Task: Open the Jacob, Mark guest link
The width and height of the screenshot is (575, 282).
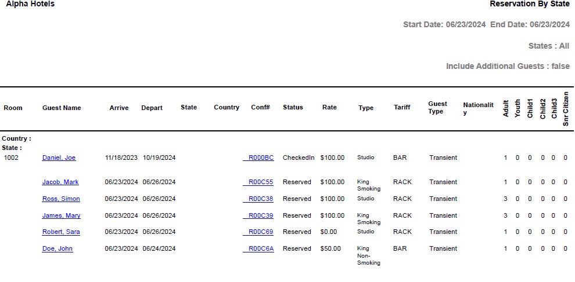Action: [x=60, y=182]
